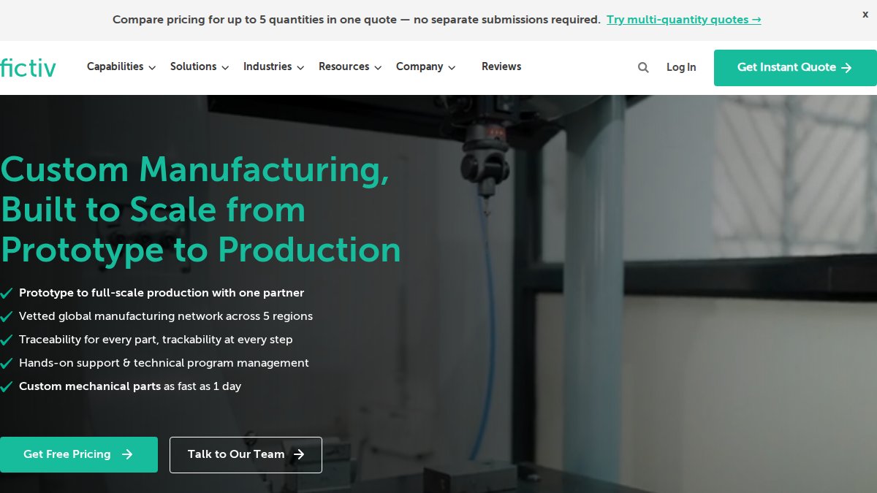Click the "Traceability for every part" bullet text

point(156,340)
